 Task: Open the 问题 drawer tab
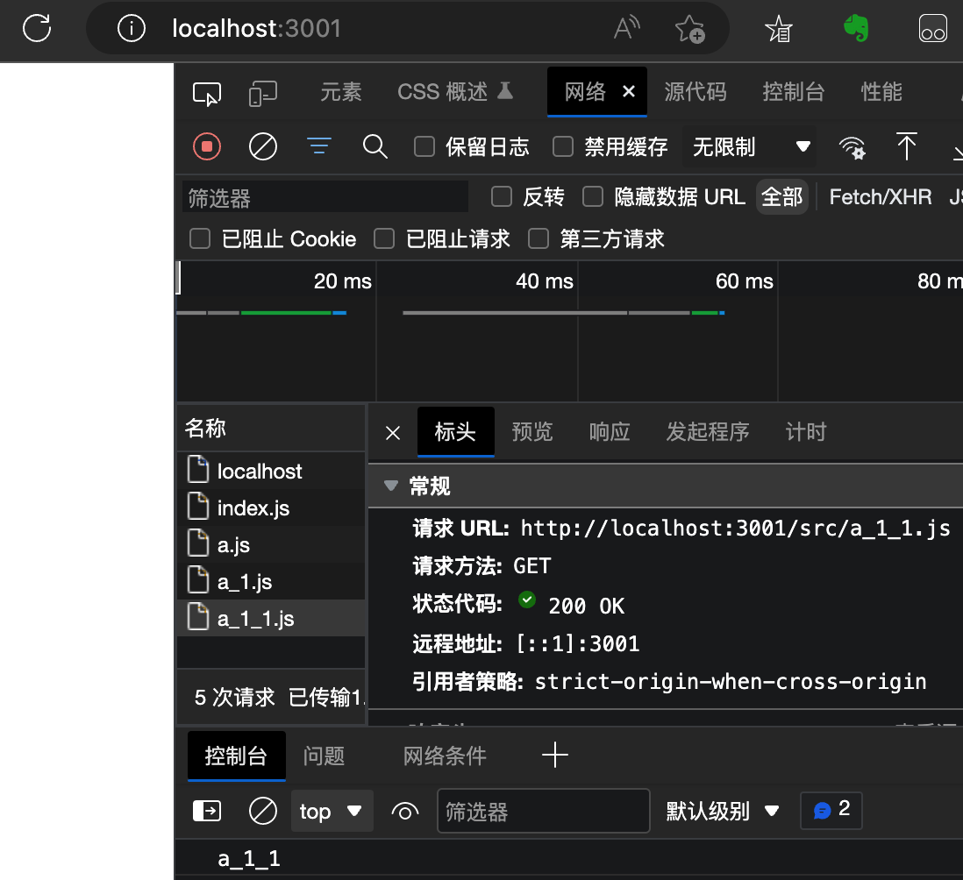325,756
